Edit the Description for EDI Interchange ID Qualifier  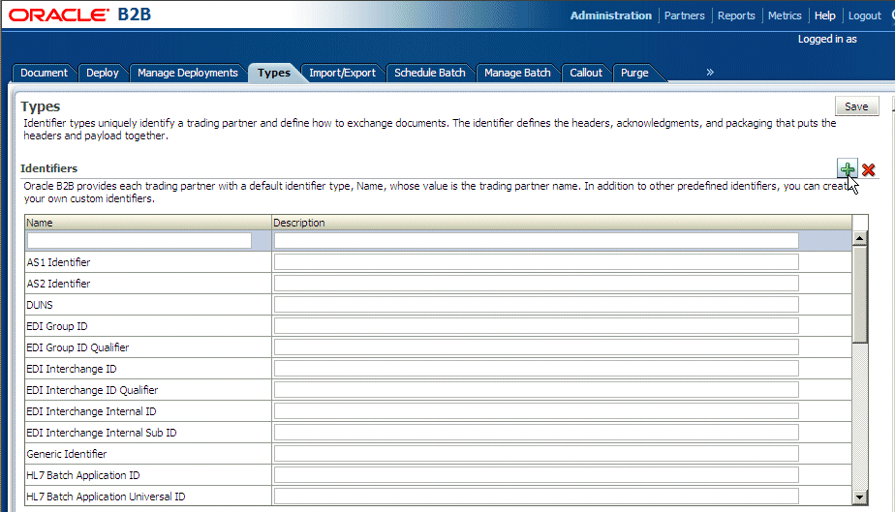coord(536,390)
